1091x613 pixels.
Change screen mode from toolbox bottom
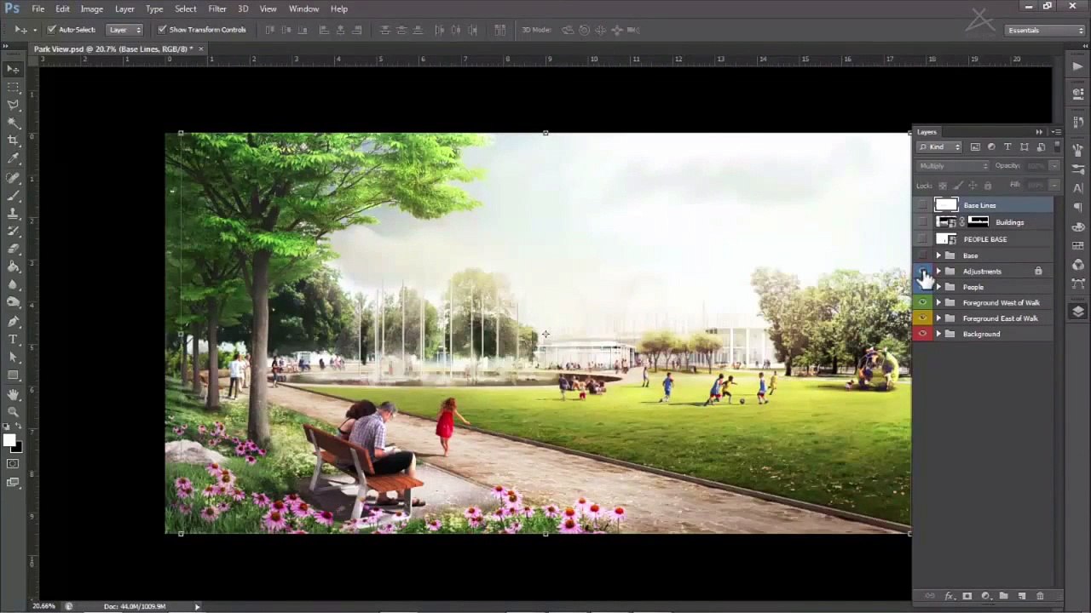coord(13,483)
